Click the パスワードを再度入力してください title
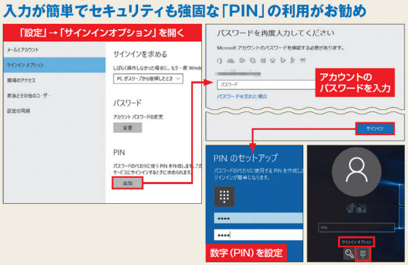 coord(275,33)
